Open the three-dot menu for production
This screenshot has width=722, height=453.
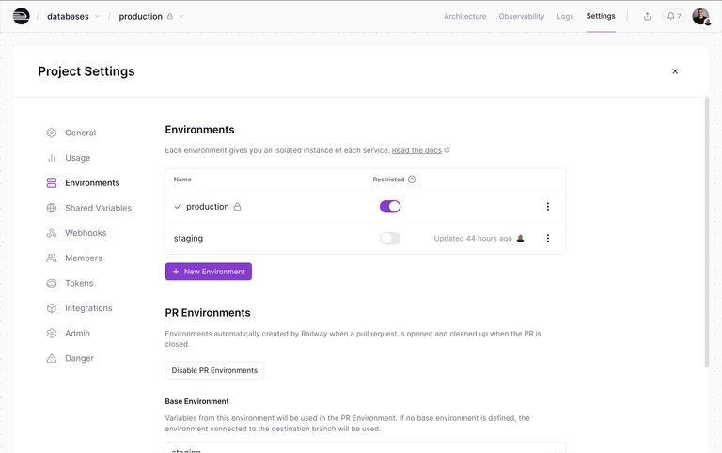click(547, 207)
